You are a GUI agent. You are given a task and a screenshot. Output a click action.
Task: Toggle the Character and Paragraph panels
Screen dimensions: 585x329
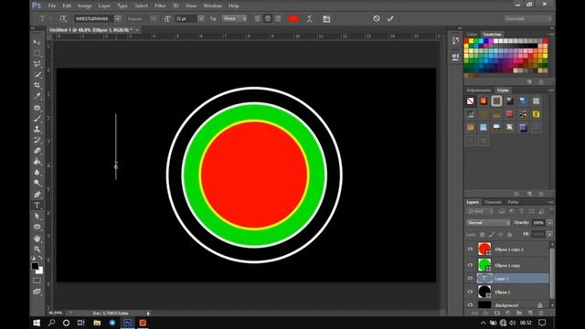(x=326, y=18)
